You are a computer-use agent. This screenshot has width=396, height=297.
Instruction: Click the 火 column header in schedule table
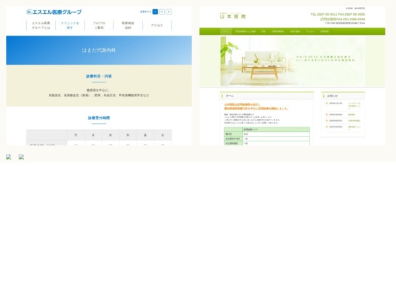93,135
